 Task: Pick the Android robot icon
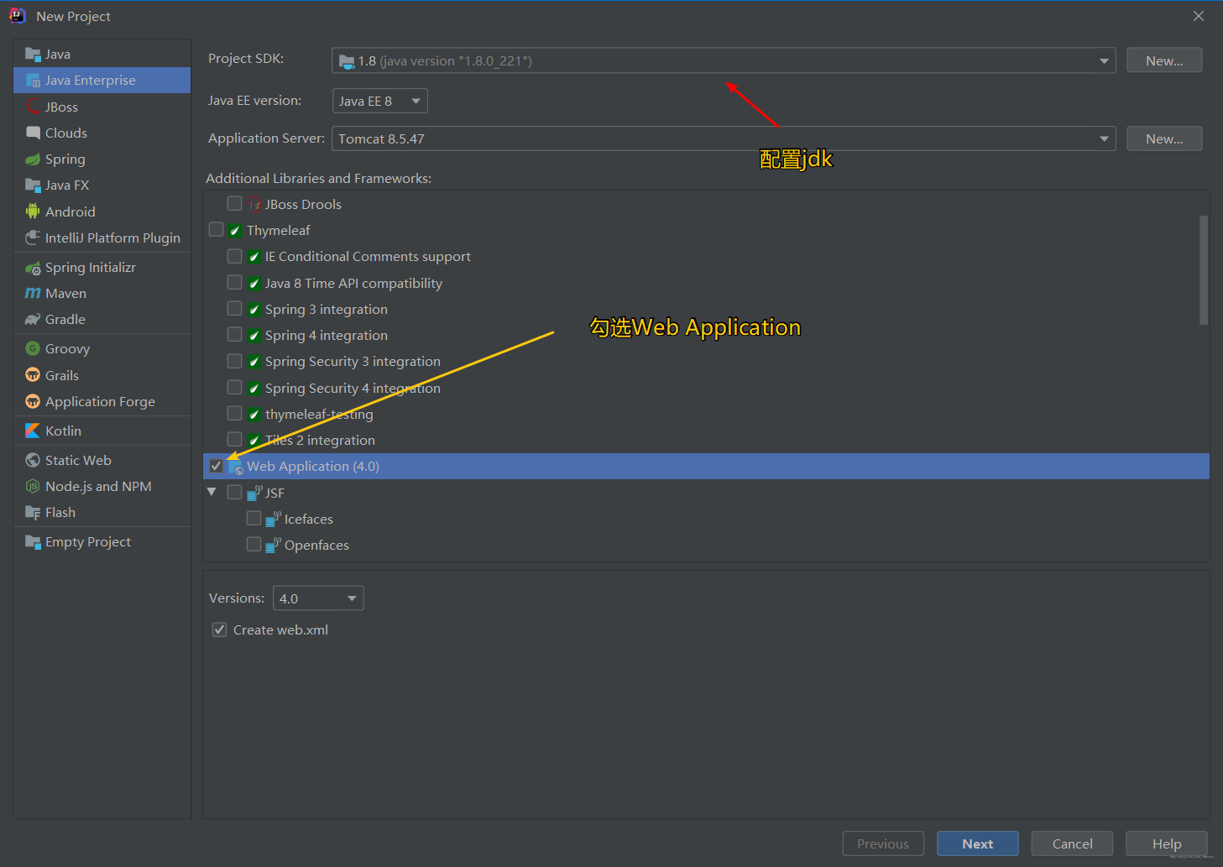[x=33, y=212]
